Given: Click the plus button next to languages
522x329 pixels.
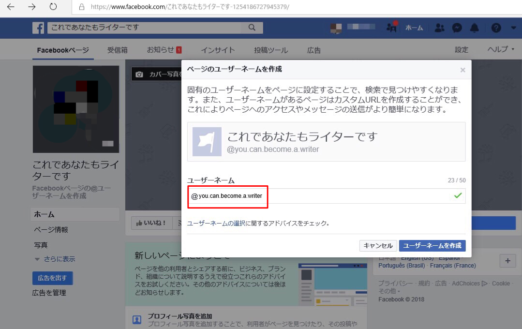Looking at the screenshot, I should pyautogui.click(x=507, y=261).
